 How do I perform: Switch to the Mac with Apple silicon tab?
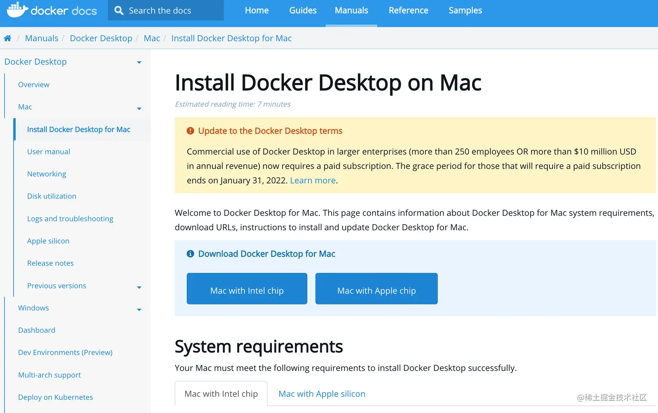tap(322, 393)
